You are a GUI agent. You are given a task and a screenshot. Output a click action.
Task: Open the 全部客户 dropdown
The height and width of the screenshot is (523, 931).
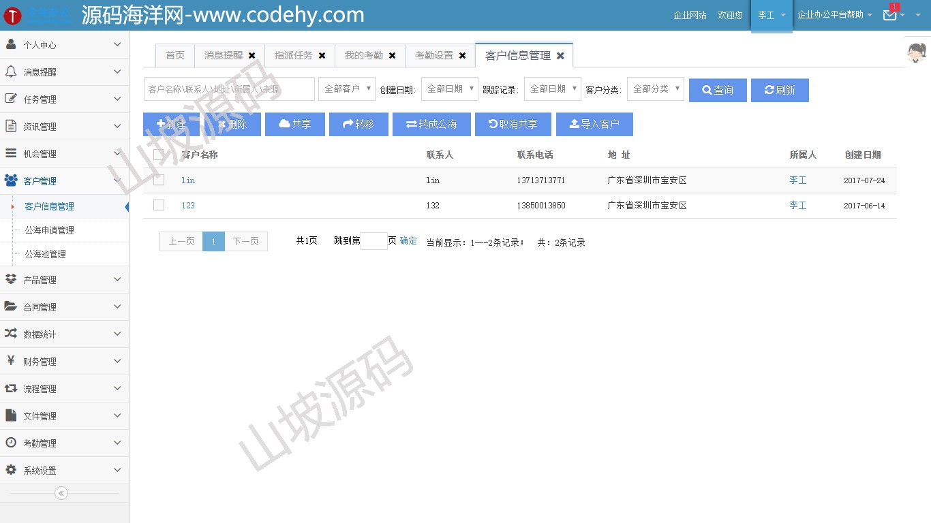coord(347,89)
